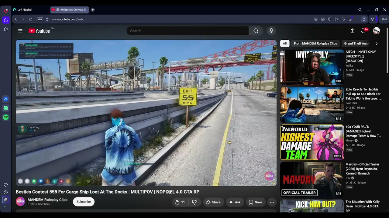
Task: Ask about this video
Action: (235, 202)
